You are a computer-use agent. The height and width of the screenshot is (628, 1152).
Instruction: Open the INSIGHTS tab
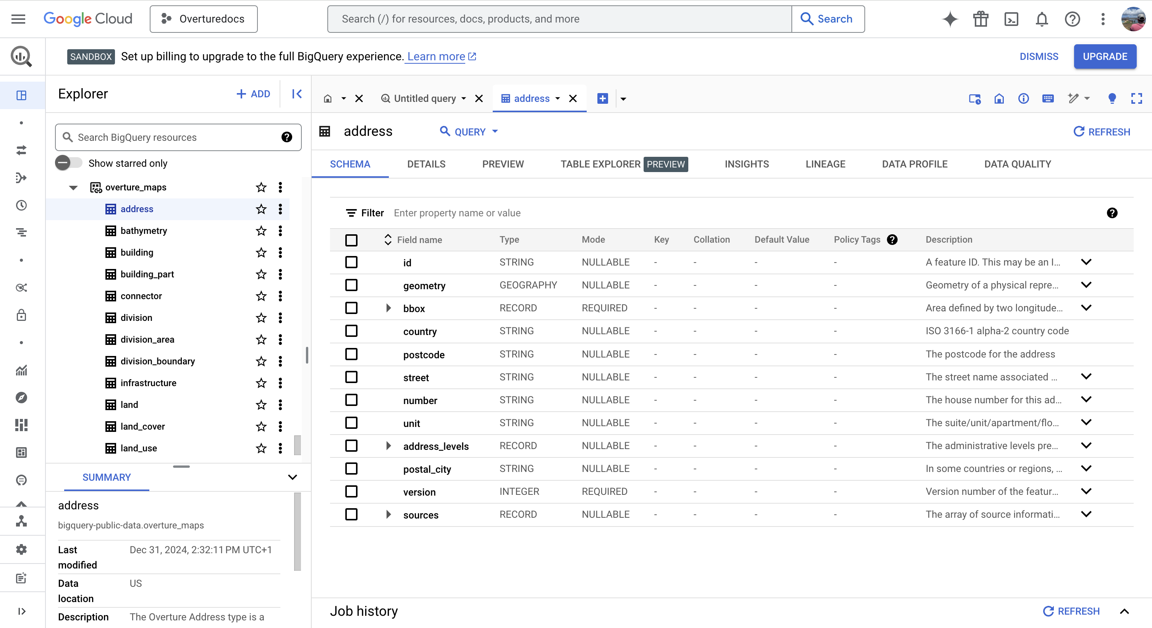(747, 164)
